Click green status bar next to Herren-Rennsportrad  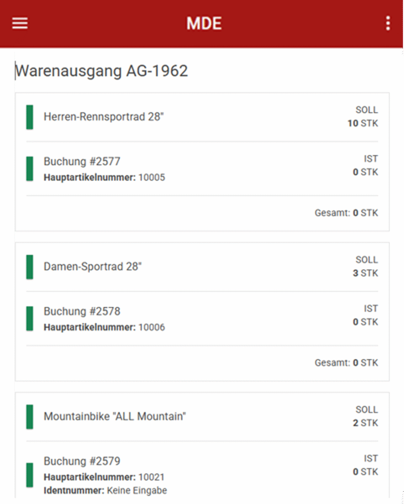(30, 117)
